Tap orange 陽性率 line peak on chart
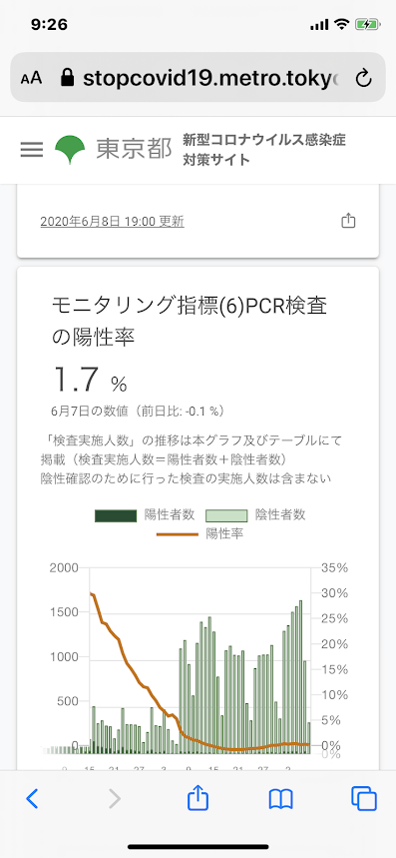Screen dimensions: 396x858 [x=91, y=593]
